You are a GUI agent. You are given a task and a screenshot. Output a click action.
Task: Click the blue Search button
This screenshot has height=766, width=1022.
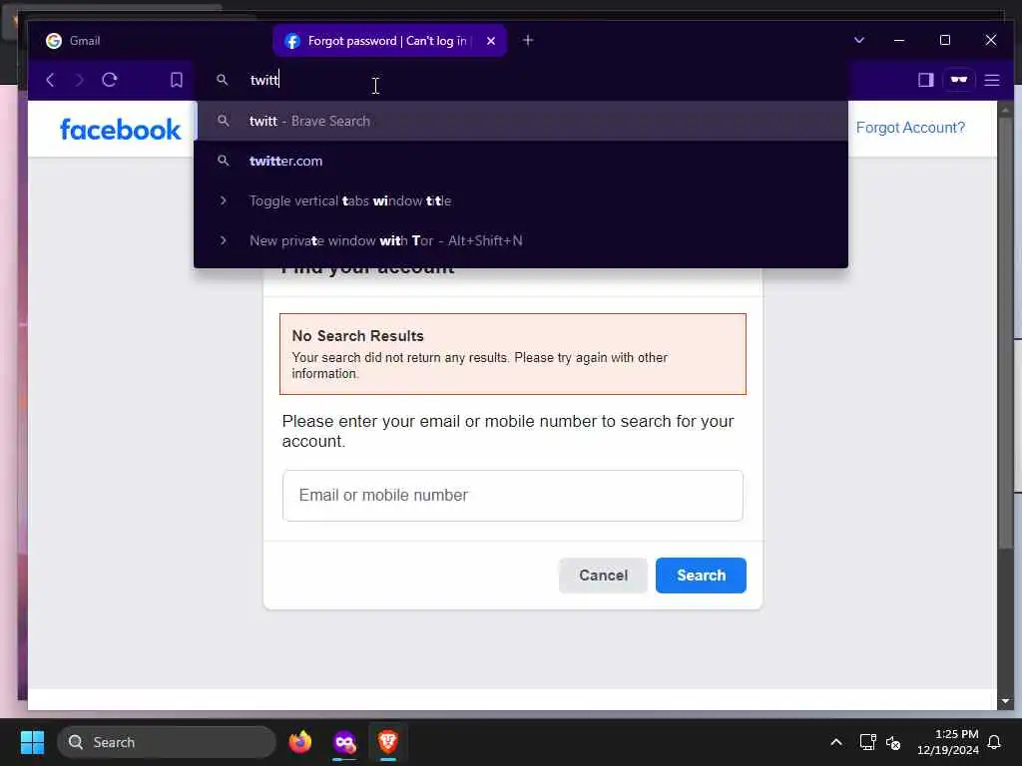coord(701,575)
